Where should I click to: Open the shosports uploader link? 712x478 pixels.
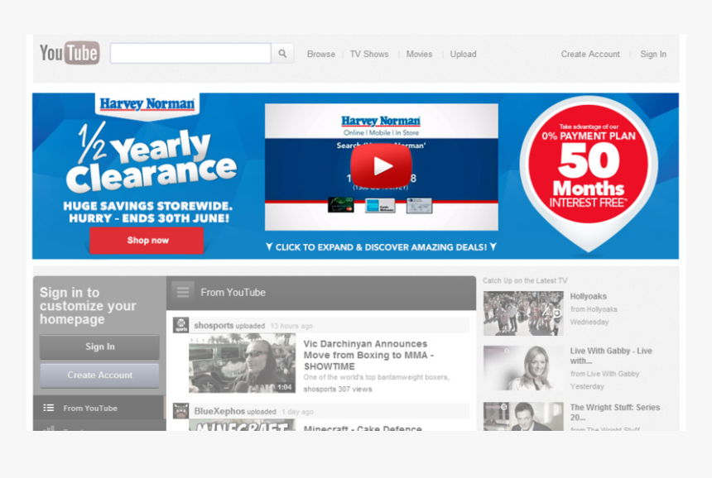(x=214, y=326)
